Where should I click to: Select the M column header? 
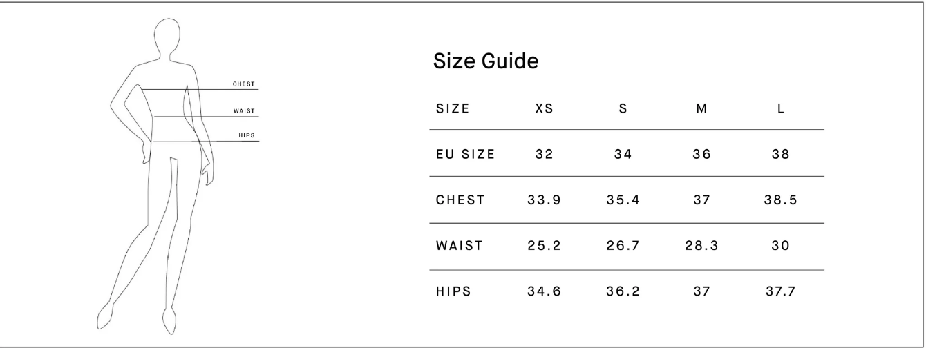[x=701, y=108]
